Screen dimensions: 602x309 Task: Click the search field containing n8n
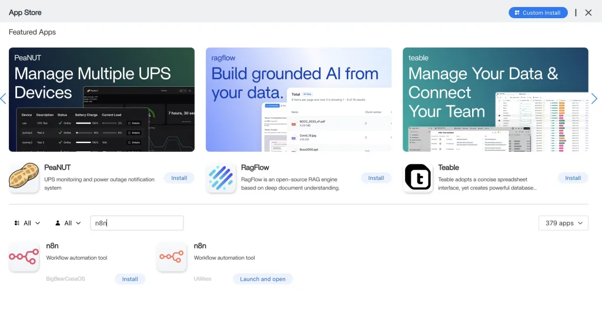(136, 223)
